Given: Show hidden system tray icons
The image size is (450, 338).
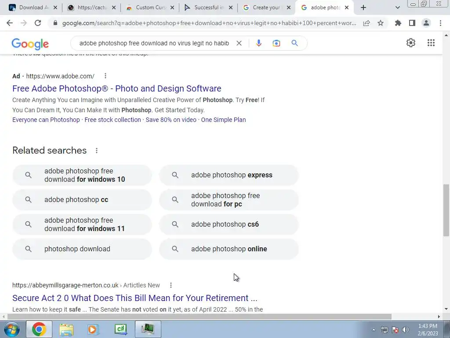Looking at the screenshot, I should point(374,330).
